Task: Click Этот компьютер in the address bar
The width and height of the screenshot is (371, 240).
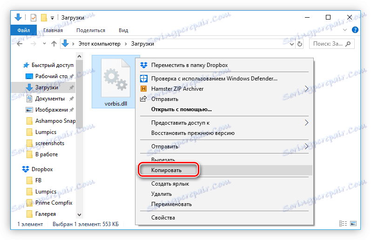Action: pos(99,44)
